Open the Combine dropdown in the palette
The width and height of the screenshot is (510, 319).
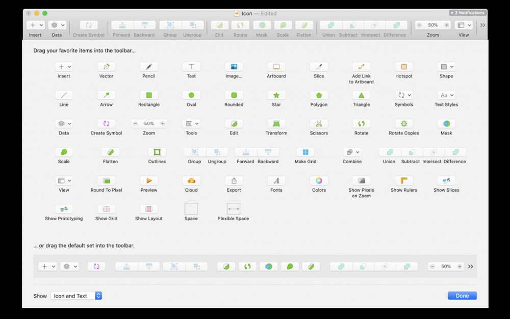[352, 152]
